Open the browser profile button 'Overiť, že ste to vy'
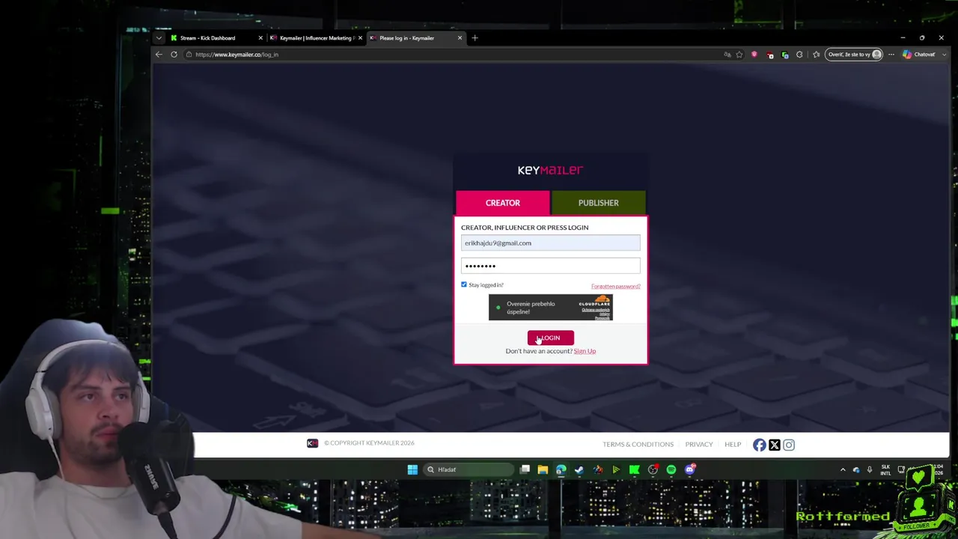The height and width of the screenshot is (539, 958). click(x=854, y=55)
